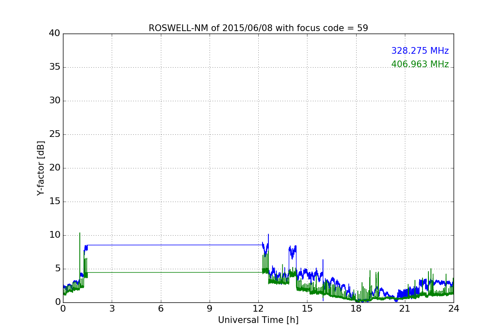The width and height of the screenshot is (504, 336).
Task: Click the x-axis tick label 15
Action: [307, 309]
